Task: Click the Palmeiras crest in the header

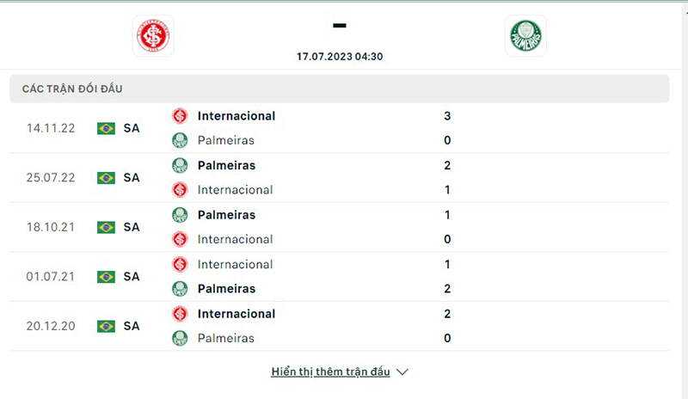Action: [x=525, y=36]
